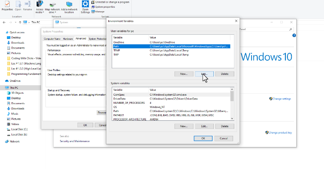Open 3D Objects under This PC
Image resolution: width=324 pixels, height=169 pixels.
pyautogui.click(x=15, y=93)
